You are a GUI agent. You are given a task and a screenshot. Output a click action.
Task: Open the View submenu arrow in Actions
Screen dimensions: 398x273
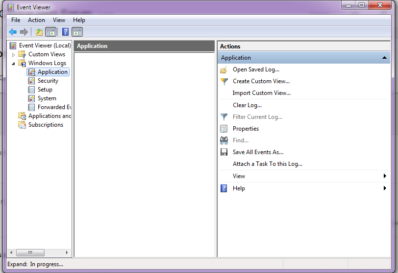coord(385,176)
